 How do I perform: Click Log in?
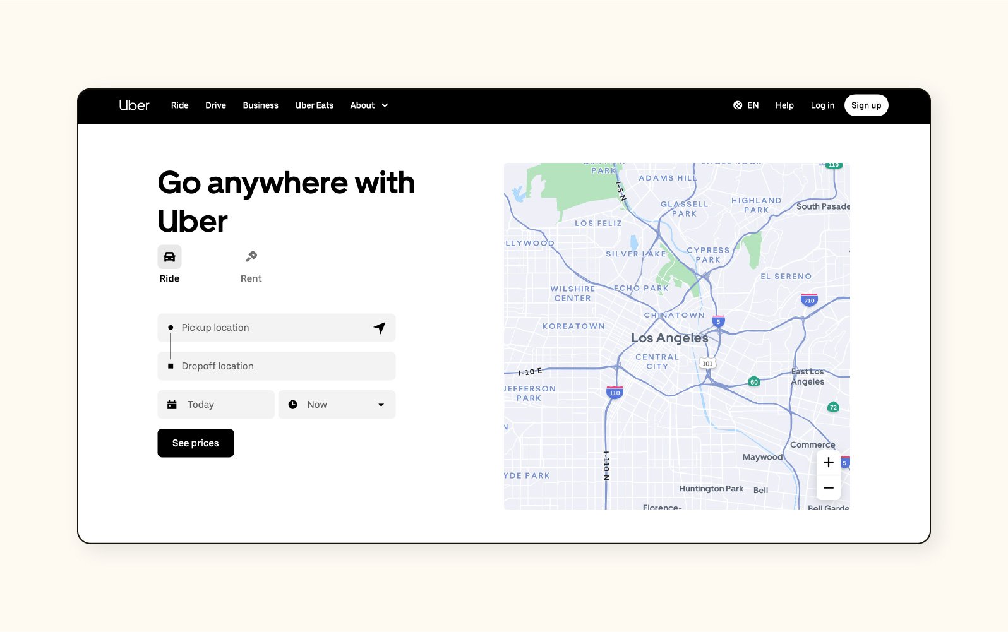(822, 105)
